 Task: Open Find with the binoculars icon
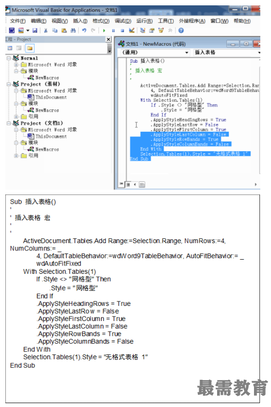tap(73, 30)
